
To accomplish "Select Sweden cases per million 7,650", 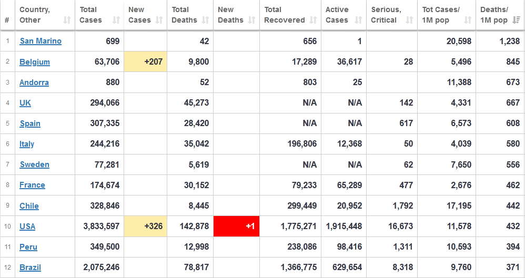I will pos(461,164).
